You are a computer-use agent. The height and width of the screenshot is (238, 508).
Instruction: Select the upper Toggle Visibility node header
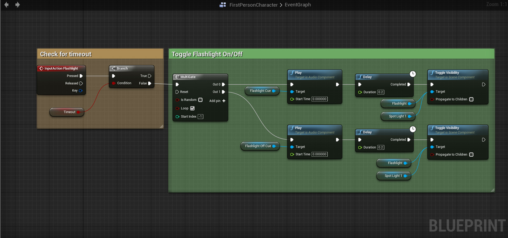click(x=458, y=75)
